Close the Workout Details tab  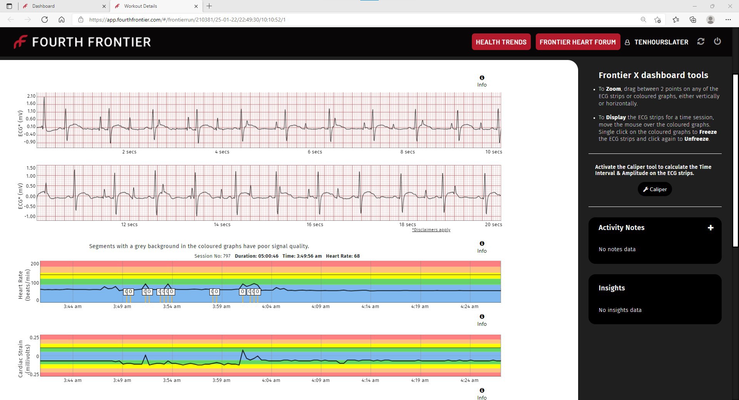(x=196, y=6)
